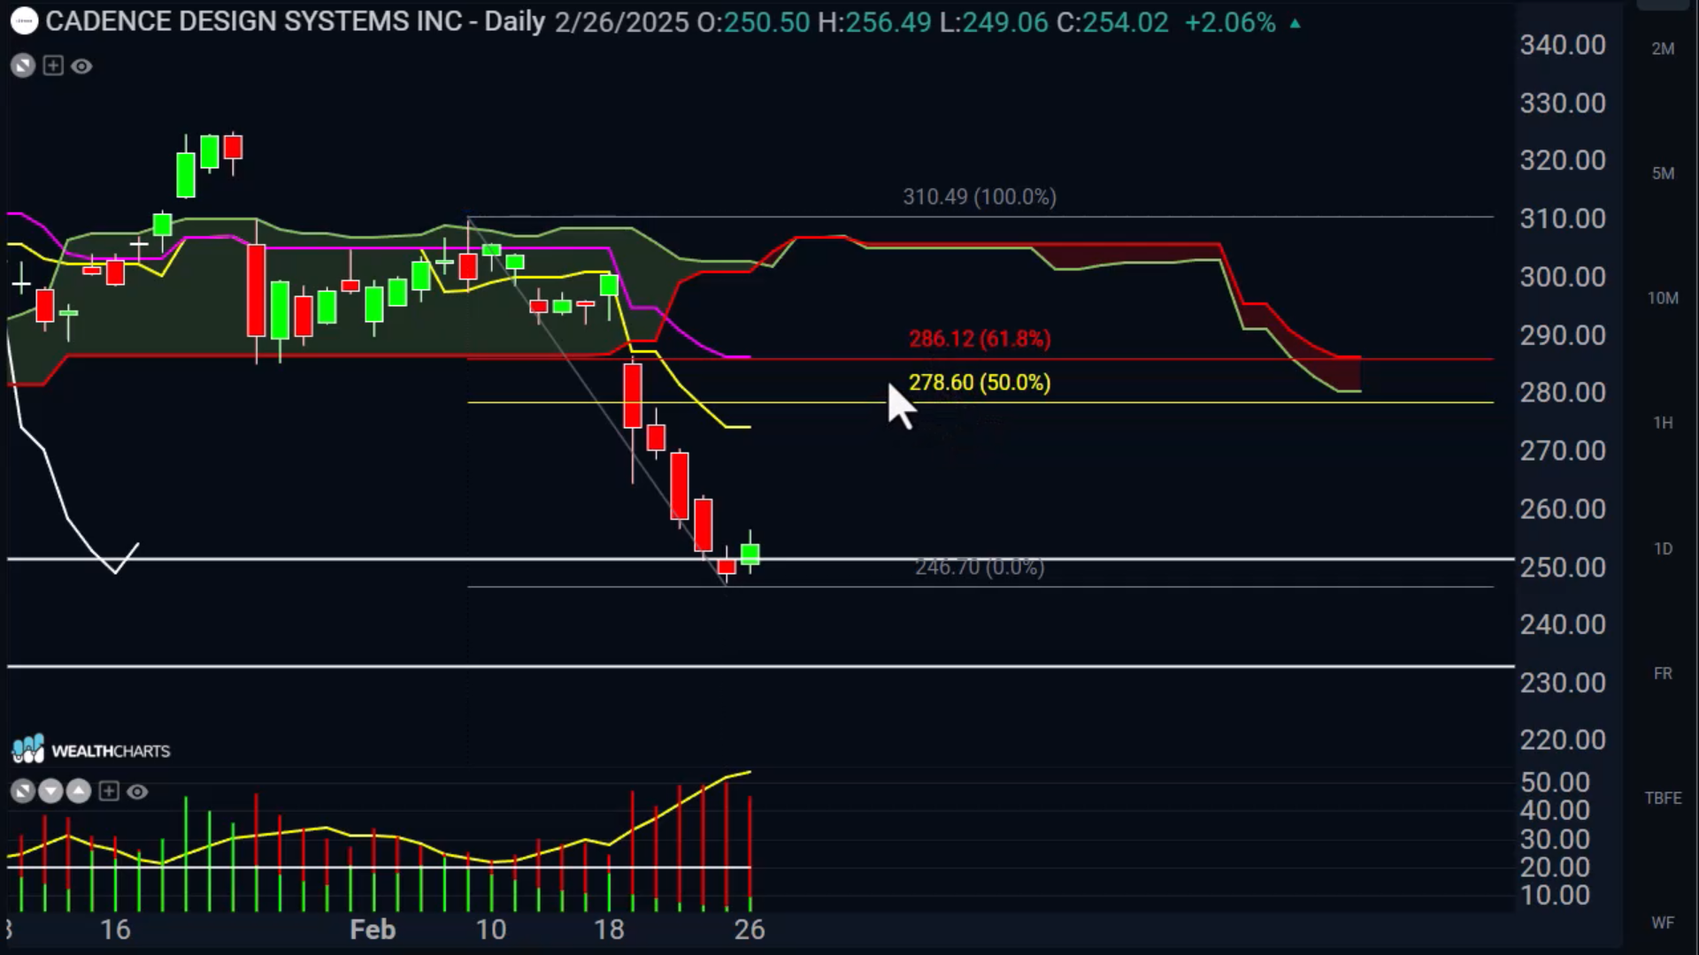Maximize the price chart pane

[23, 65]
